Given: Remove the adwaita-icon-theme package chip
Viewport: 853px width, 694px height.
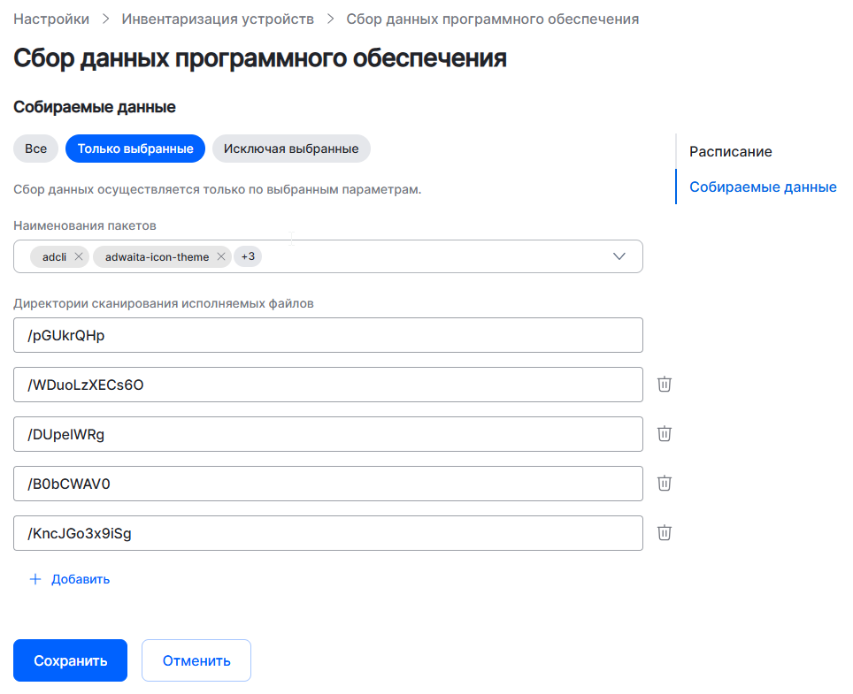Looking at the screenshot, I should tap(221, 257).
